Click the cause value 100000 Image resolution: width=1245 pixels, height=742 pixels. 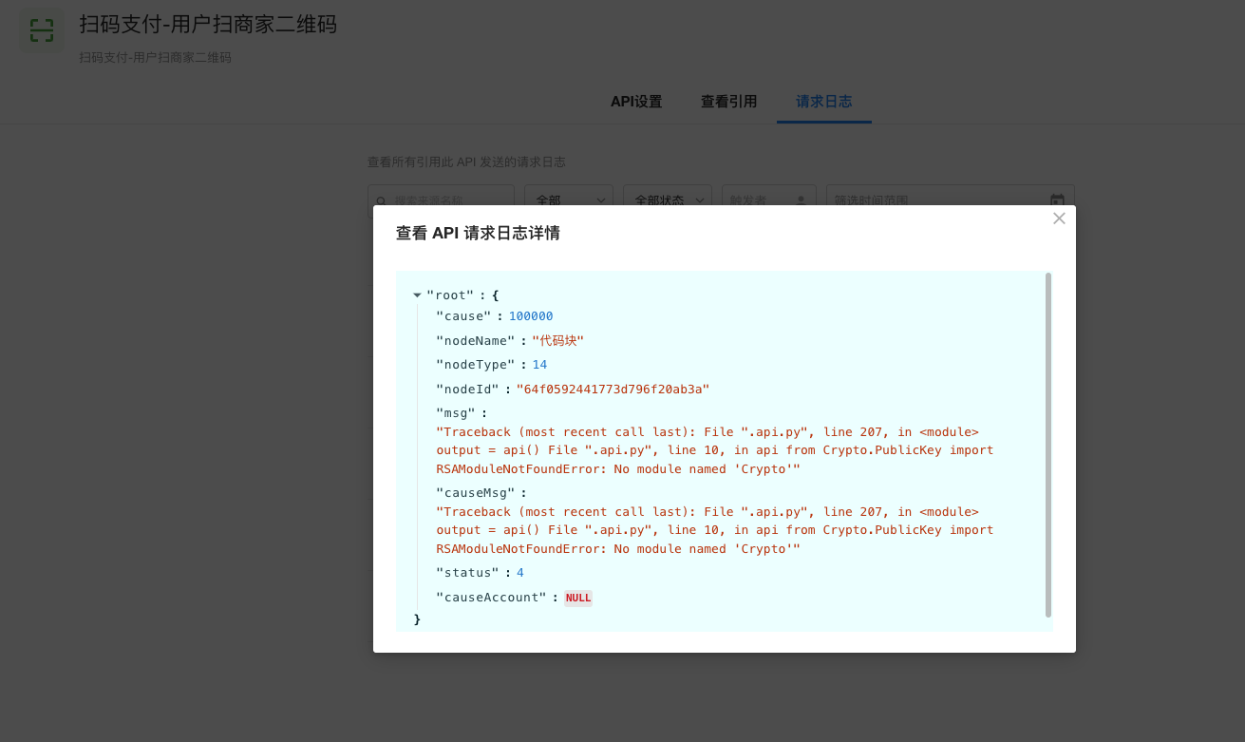531,316
